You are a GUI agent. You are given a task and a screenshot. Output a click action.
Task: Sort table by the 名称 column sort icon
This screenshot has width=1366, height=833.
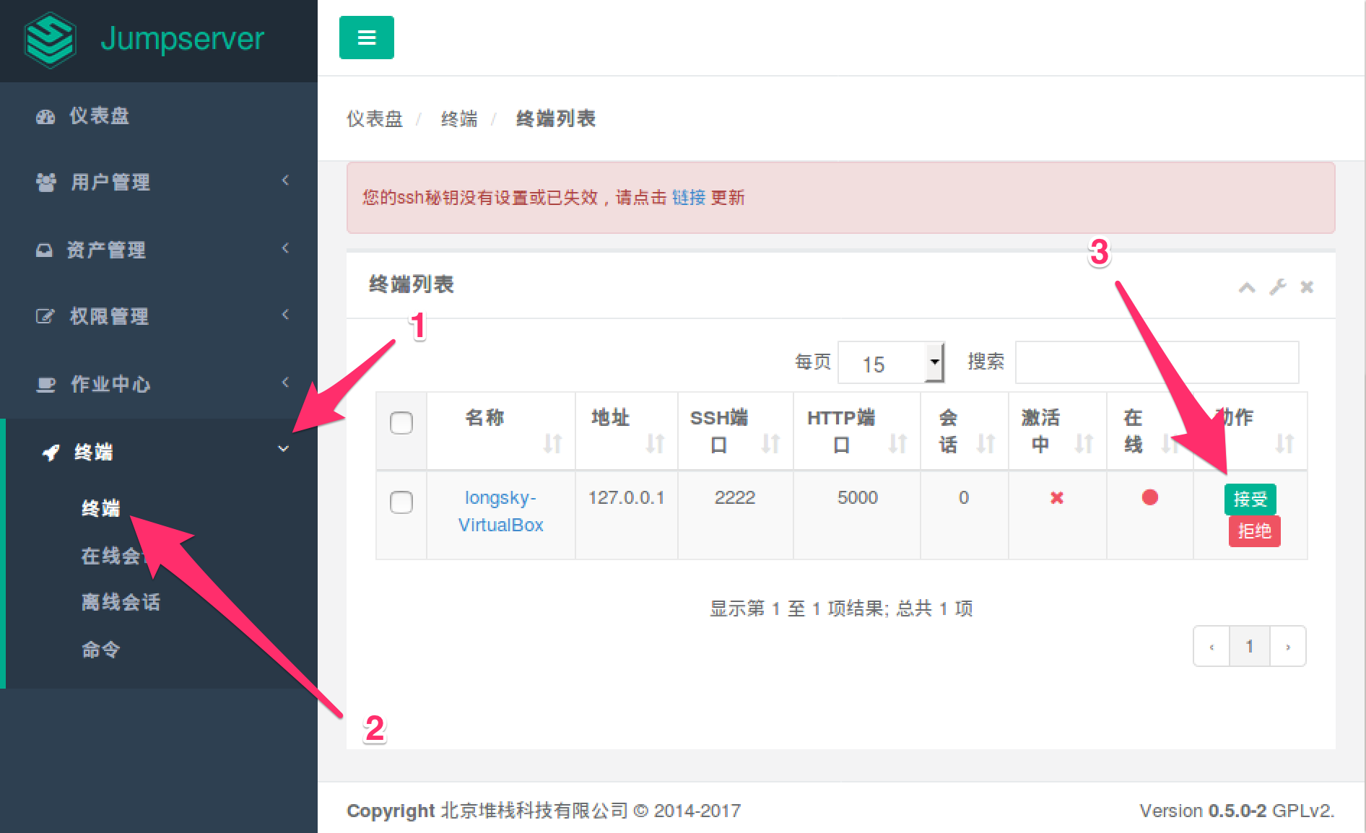(x=552, y=443)
